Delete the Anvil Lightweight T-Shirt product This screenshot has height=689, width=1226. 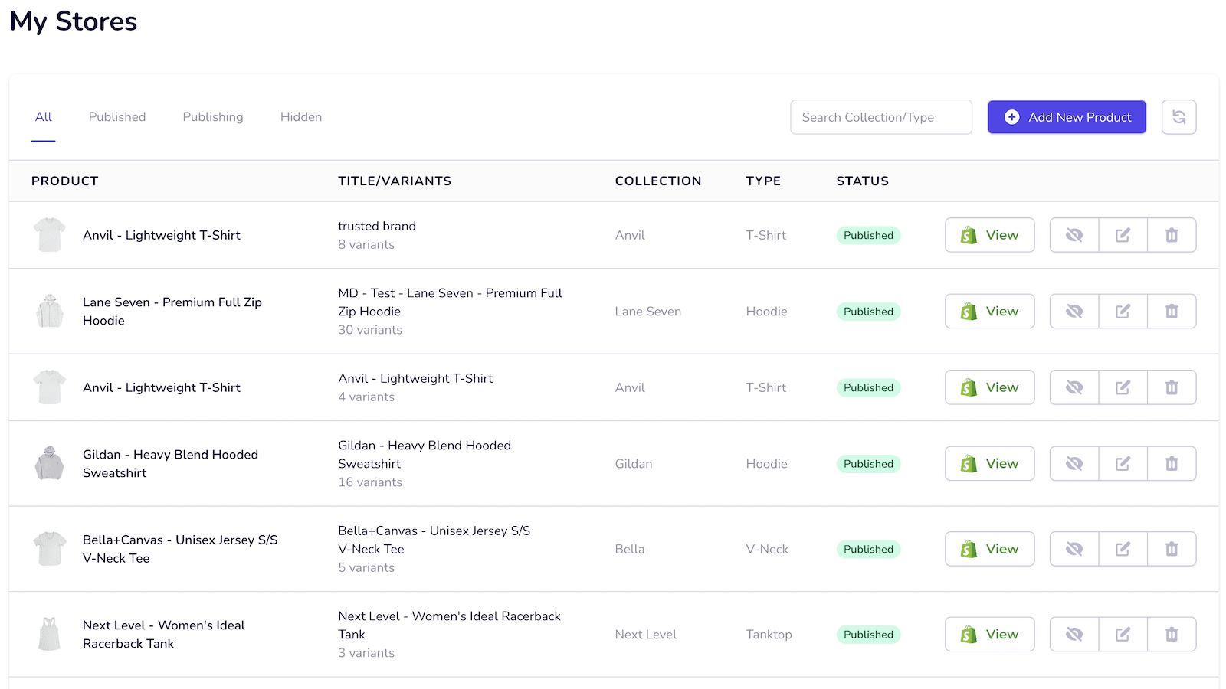1172,235
